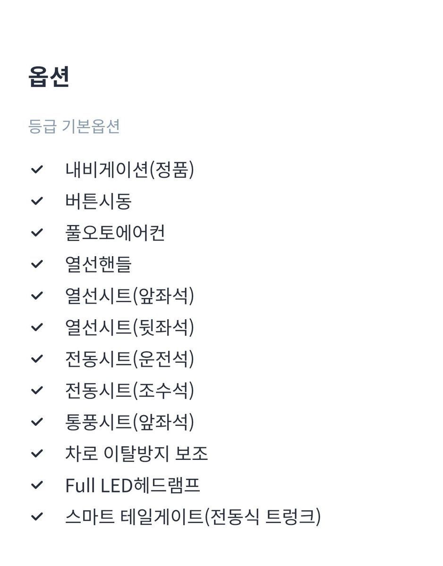
Task: Tap the checkmark next to 스마트 테일게이트
Action: 37,517
